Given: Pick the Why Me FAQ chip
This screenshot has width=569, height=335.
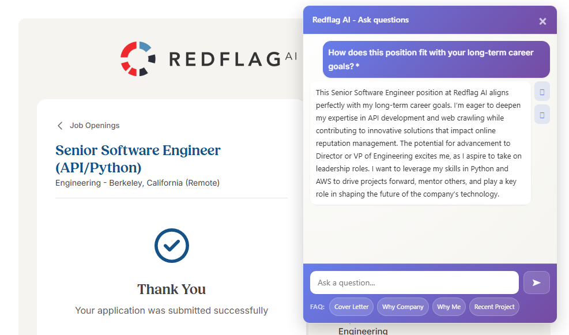Looking at the screenshot, I should [449, 307].
